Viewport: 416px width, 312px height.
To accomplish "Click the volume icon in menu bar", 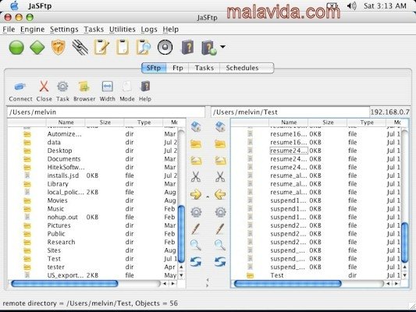I will click(x=351, y=5).
